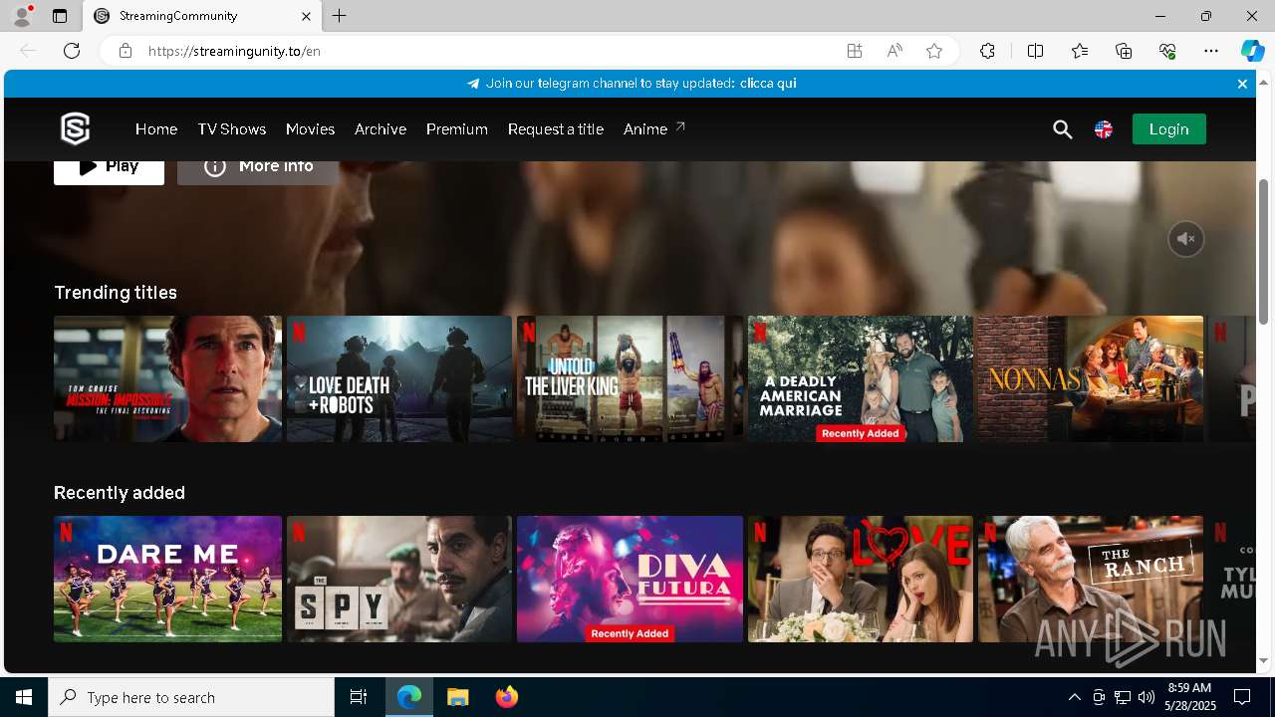Open Edge Settings and more menu
The height and width of the screenshot is (717, 1275).
coord(1211,51)
